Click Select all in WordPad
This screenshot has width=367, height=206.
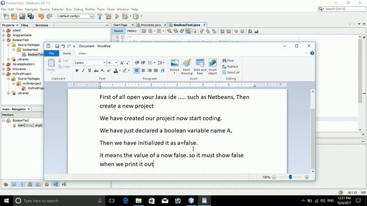point(231,73)
